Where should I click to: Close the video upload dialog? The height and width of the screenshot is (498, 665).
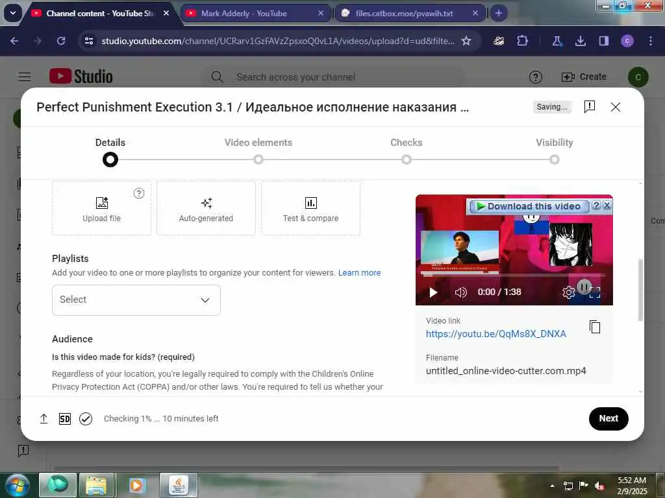click(x=616, y=107)
